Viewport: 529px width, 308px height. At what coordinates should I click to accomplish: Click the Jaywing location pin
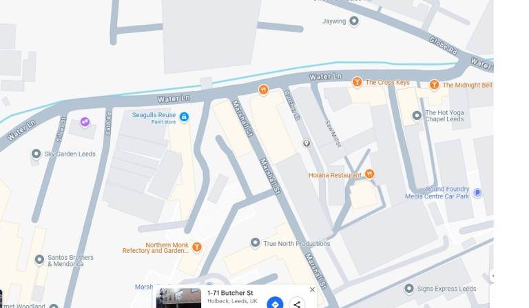[x=354, y=21]
